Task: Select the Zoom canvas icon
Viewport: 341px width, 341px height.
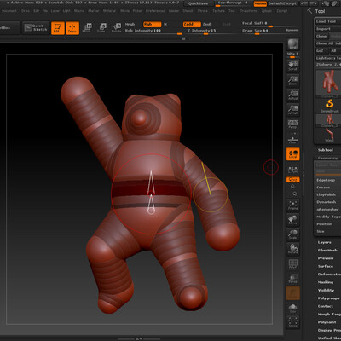Action: (x=292, y=80)
